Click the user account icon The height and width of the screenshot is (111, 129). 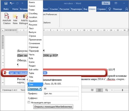coord(127,9)
